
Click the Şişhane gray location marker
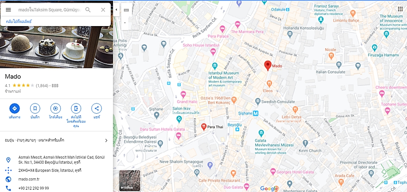pyautogui.click(x=156, y=115)
